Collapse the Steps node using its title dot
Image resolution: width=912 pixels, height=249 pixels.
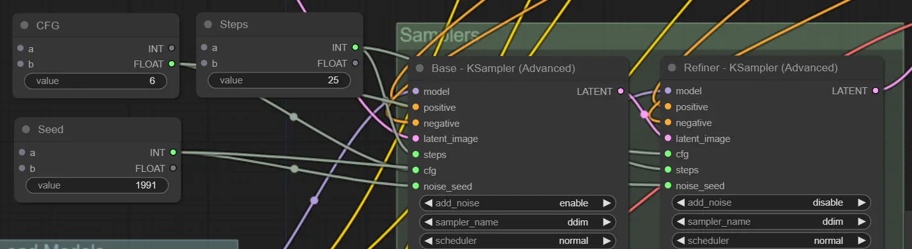208,24
